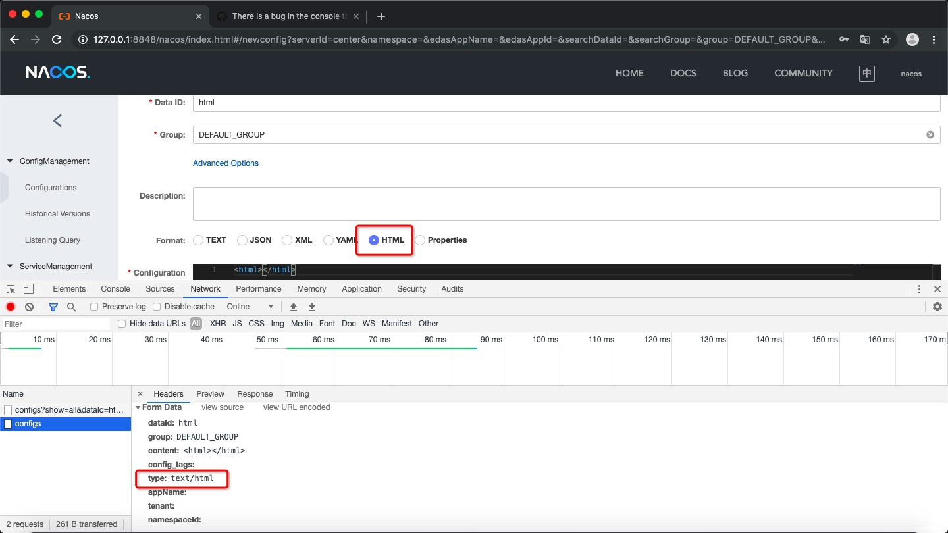Close DevTools with the X icon
The height and width of the screenshot is (533, 948).
point(937,289)
